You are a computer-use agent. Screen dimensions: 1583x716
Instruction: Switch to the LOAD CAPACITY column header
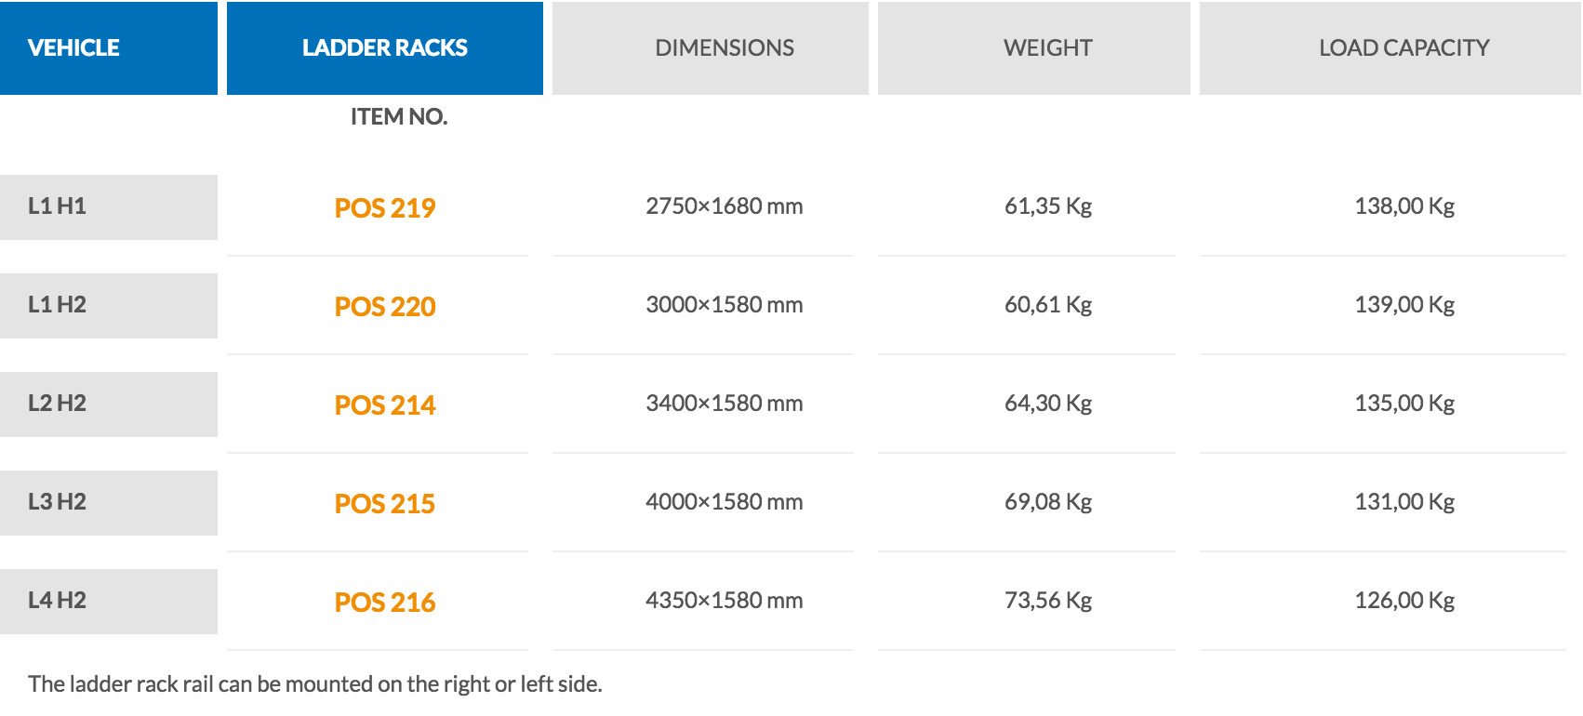1390,47
